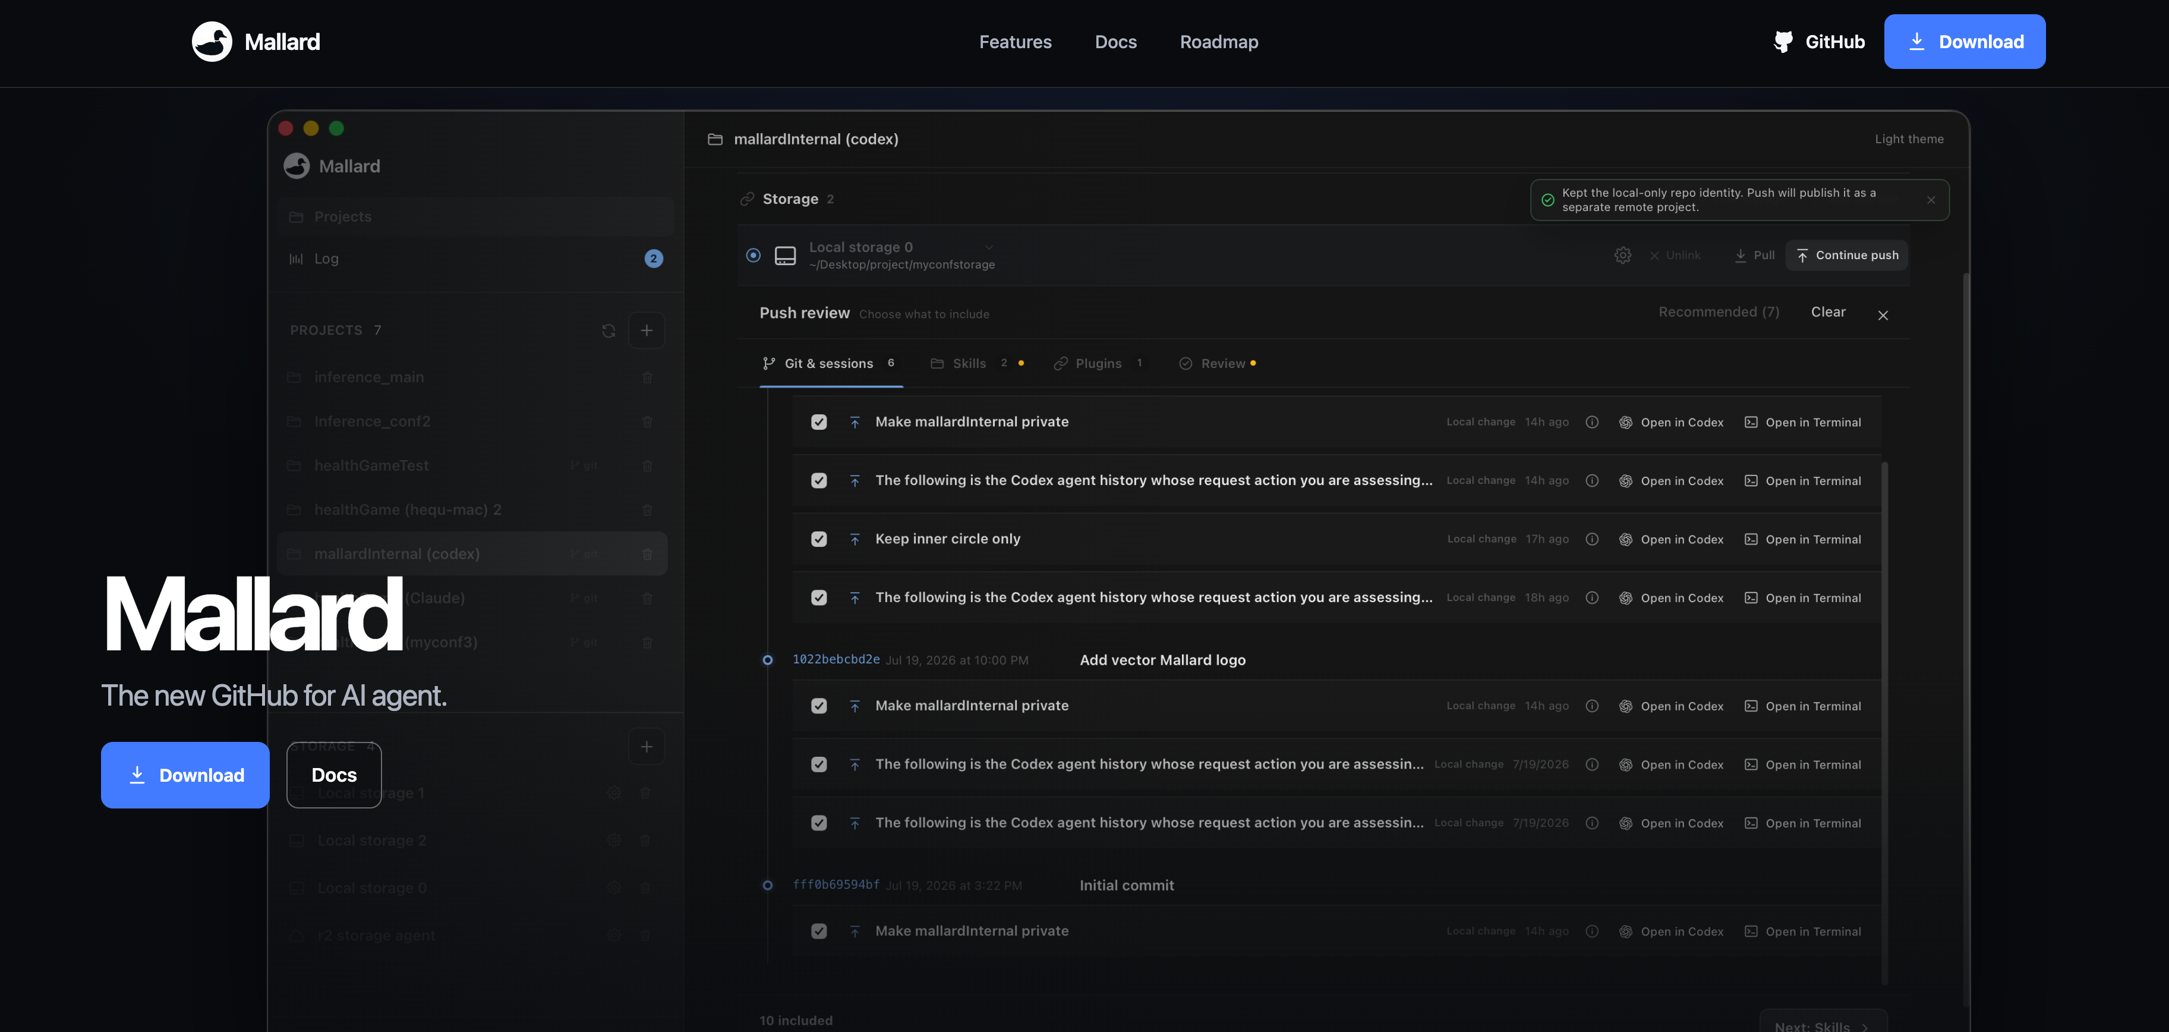The image size is (2169, 1032).
Task: Click the timeline dot for Add vector Mallard logo
Action: (x=767, y=660)
